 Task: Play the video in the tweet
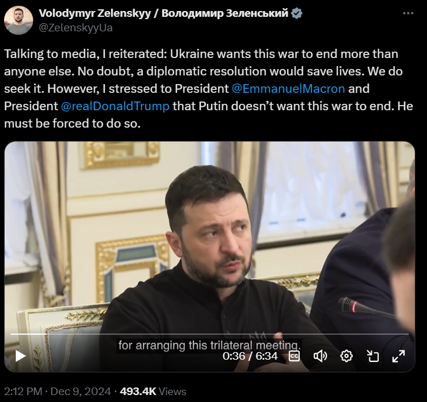point(20,356)
